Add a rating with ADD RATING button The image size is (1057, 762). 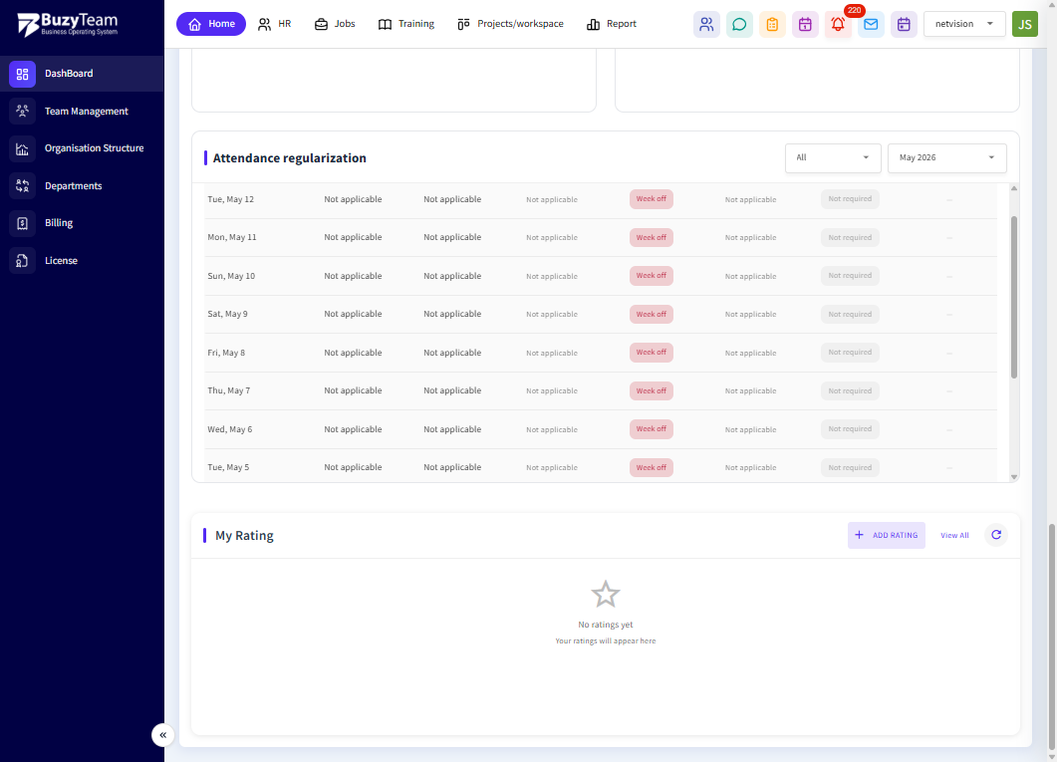tap(887, 535)
